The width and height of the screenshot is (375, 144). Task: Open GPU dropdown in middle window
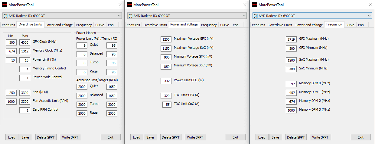(x=187, y=16)
